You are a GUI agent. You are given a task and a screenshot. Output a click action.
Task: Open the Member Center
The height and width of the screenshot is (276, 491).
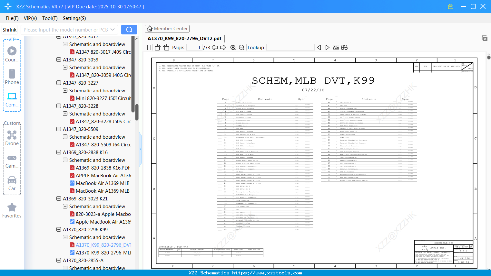click(x=167, y=29)
